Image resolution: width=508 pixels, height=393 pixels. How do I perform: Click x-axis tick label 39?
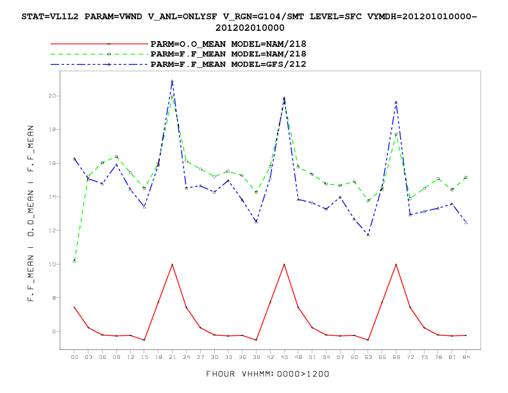click(x=257, y=357)
